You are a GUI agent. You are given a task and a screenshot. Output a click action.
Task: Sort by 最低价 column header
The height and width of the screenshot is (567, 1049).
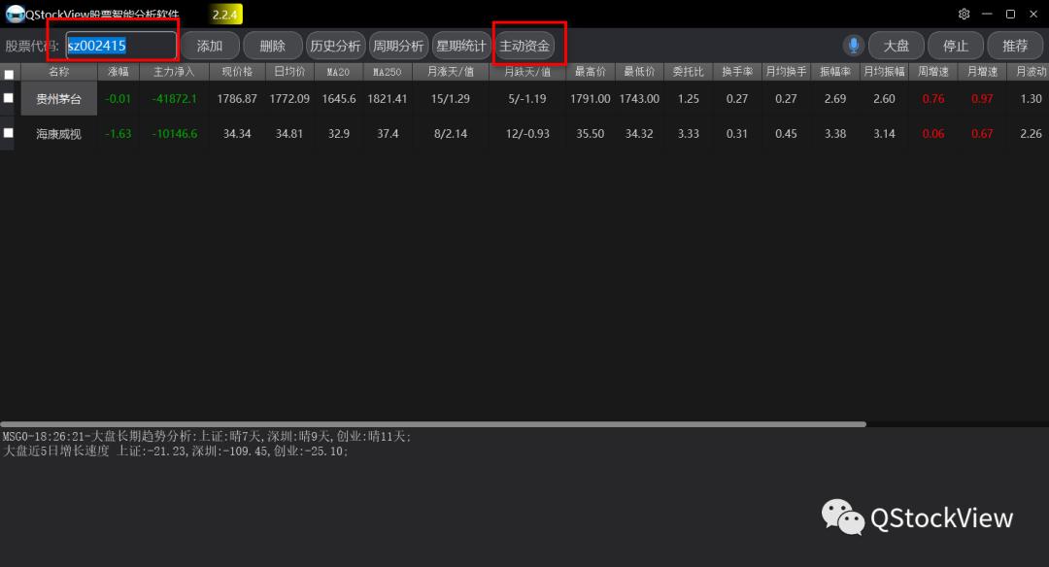pyautogui.click(x=639, y=72)
